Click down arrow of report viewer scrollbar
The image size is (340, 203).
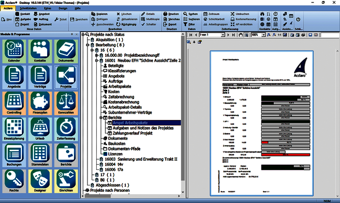pyautogui.click(x=338, y=196)
